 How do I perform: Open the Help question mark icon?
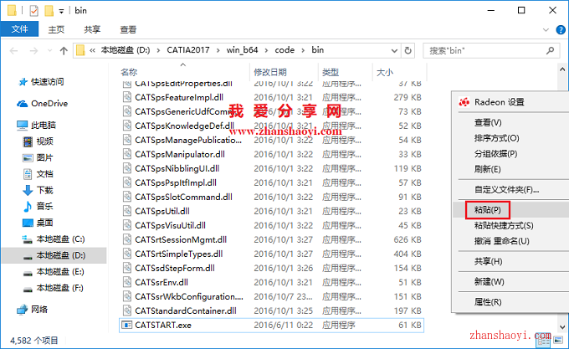[561, 30]
